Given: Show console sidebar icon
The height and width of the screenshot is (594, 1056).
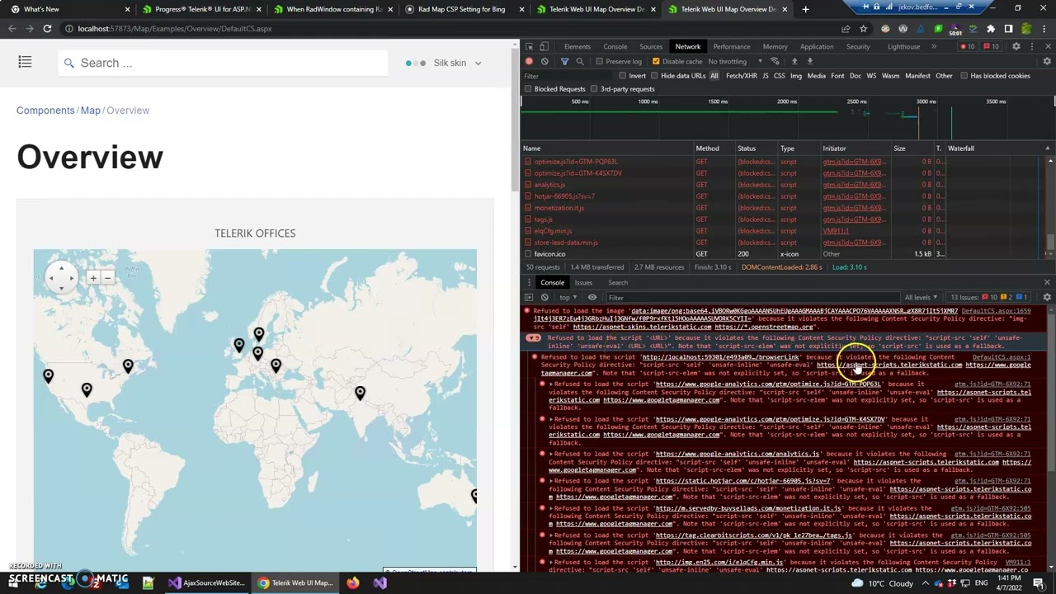Looking at the screenshot, I should coord(529,297).
